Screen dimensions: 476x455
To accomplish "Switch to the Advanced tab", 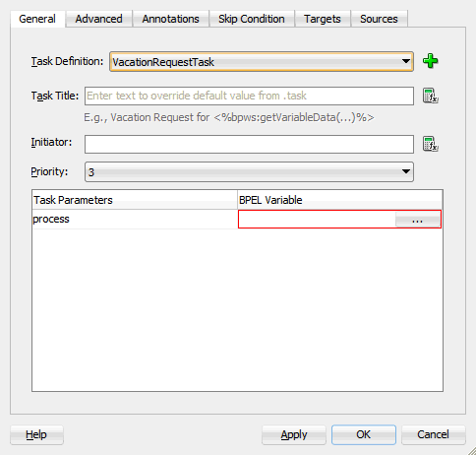I will (98, 19).
